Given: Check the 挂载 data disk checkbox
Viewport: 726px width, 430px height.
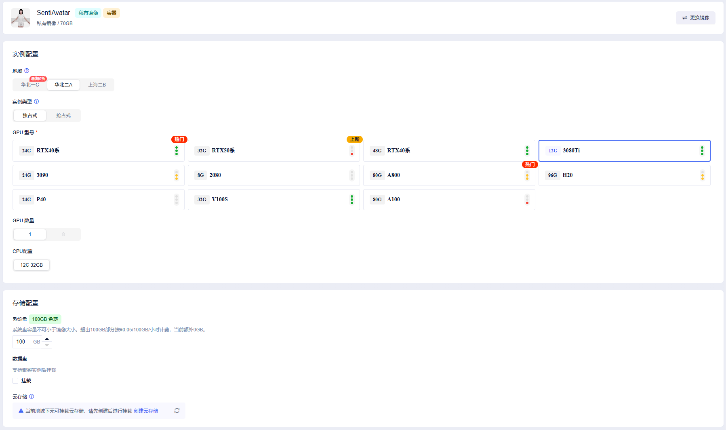Looking at the screenshot, I should (15, 381).
